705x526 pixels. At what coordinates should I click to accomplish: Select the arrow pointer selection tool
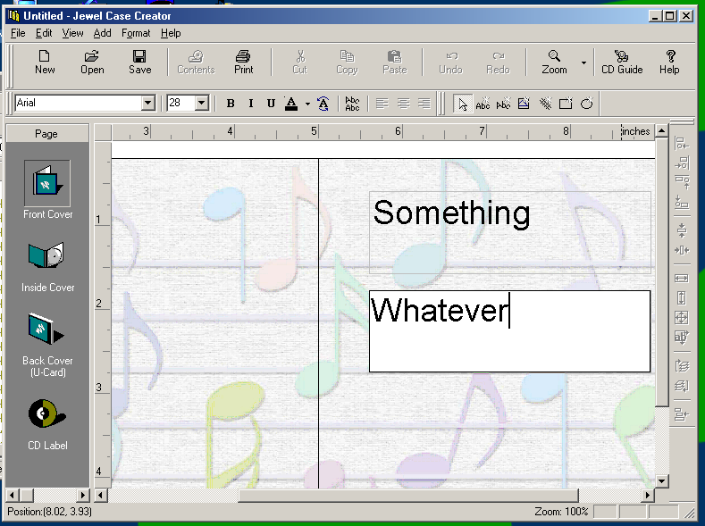click(x=462, y=104)
